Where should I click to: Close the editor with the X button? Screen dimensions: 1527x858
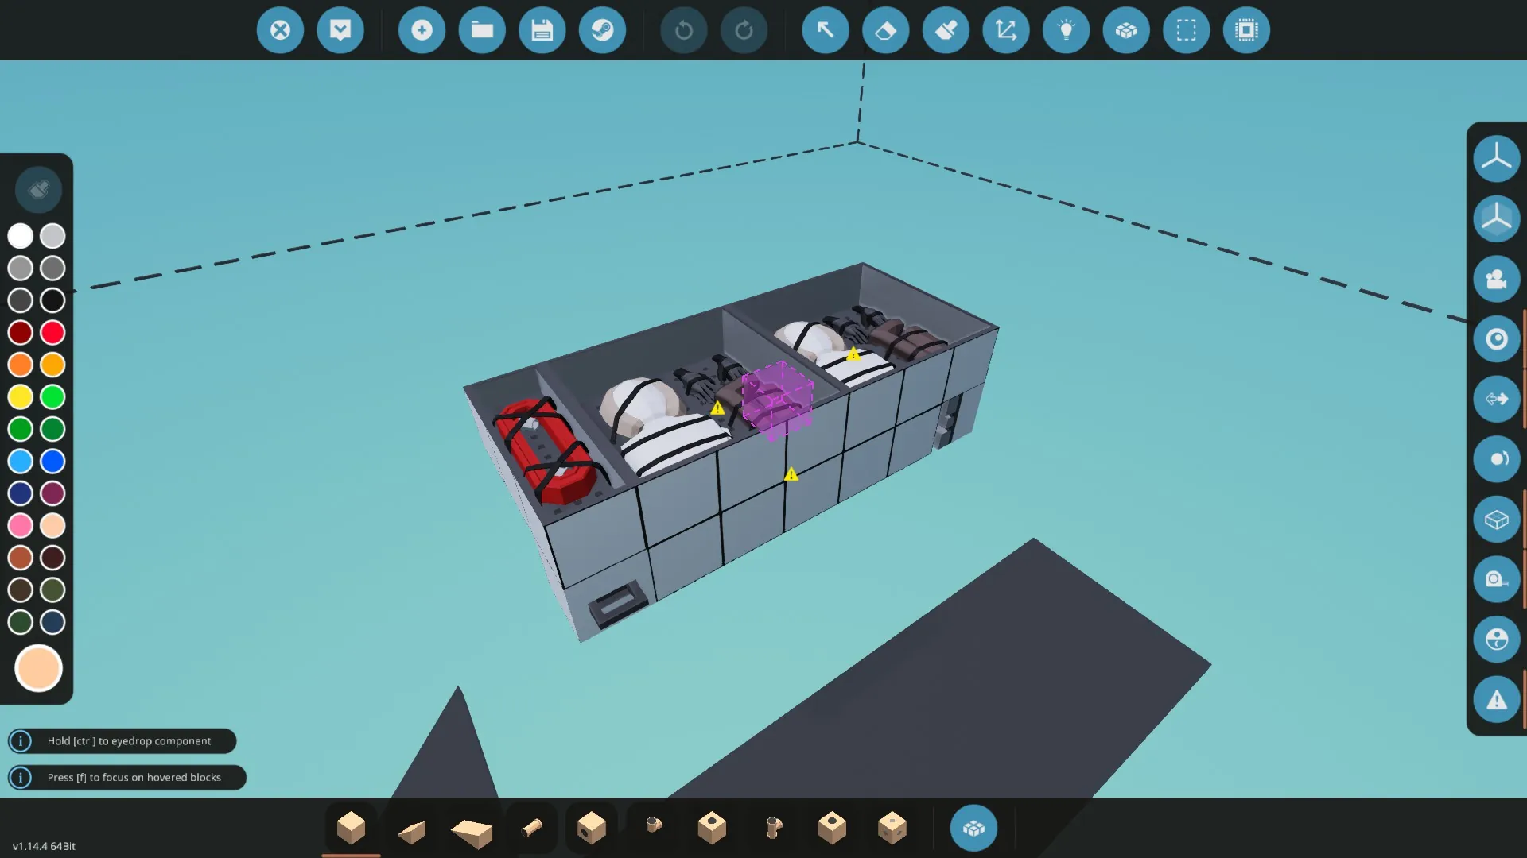(x=280, y=30)
